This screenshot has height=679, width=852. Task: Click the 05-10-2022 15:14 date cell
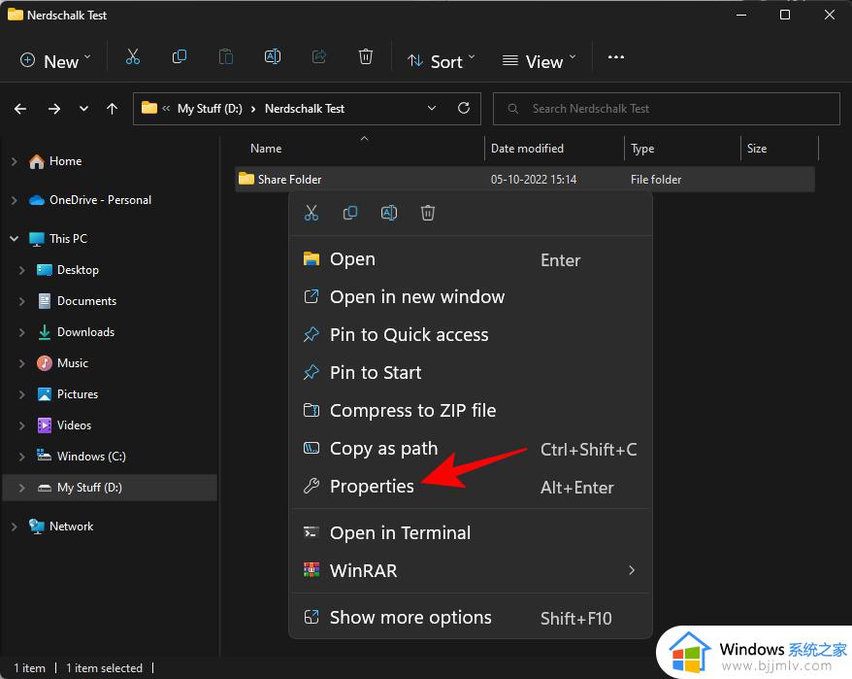[x=533, y=179]
